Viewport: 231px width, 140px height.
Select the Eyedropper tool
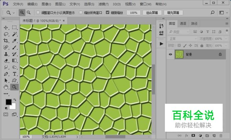[x=14, y=41]
